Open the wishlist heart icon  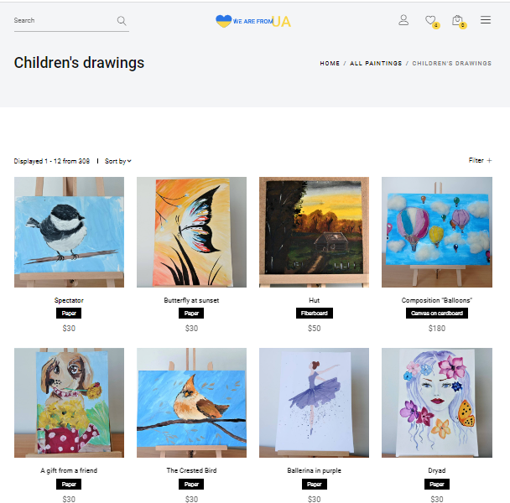pyautogui.click(x=430, y=20)
